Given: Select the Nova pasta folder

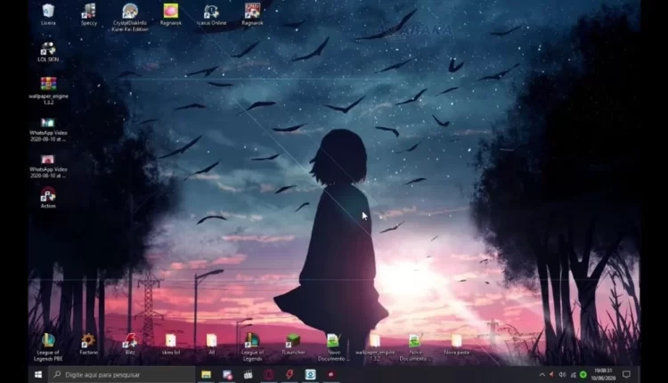Looking at the screenshot, I should coord(456,344).
